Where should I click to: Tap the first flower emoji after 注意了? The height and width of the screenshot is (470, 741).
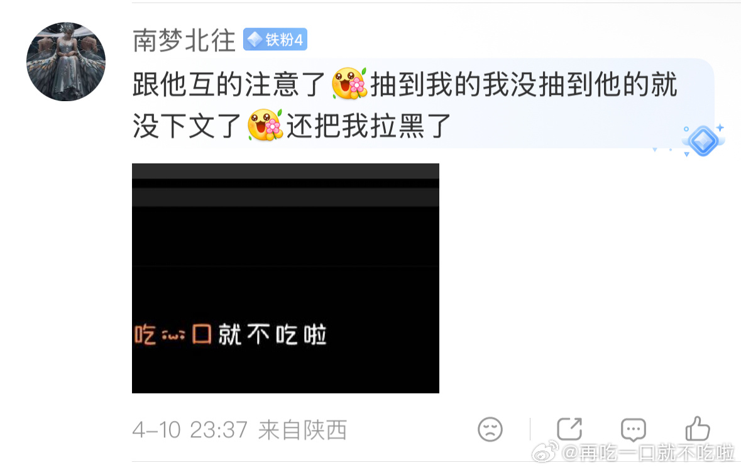click(349, 84)
